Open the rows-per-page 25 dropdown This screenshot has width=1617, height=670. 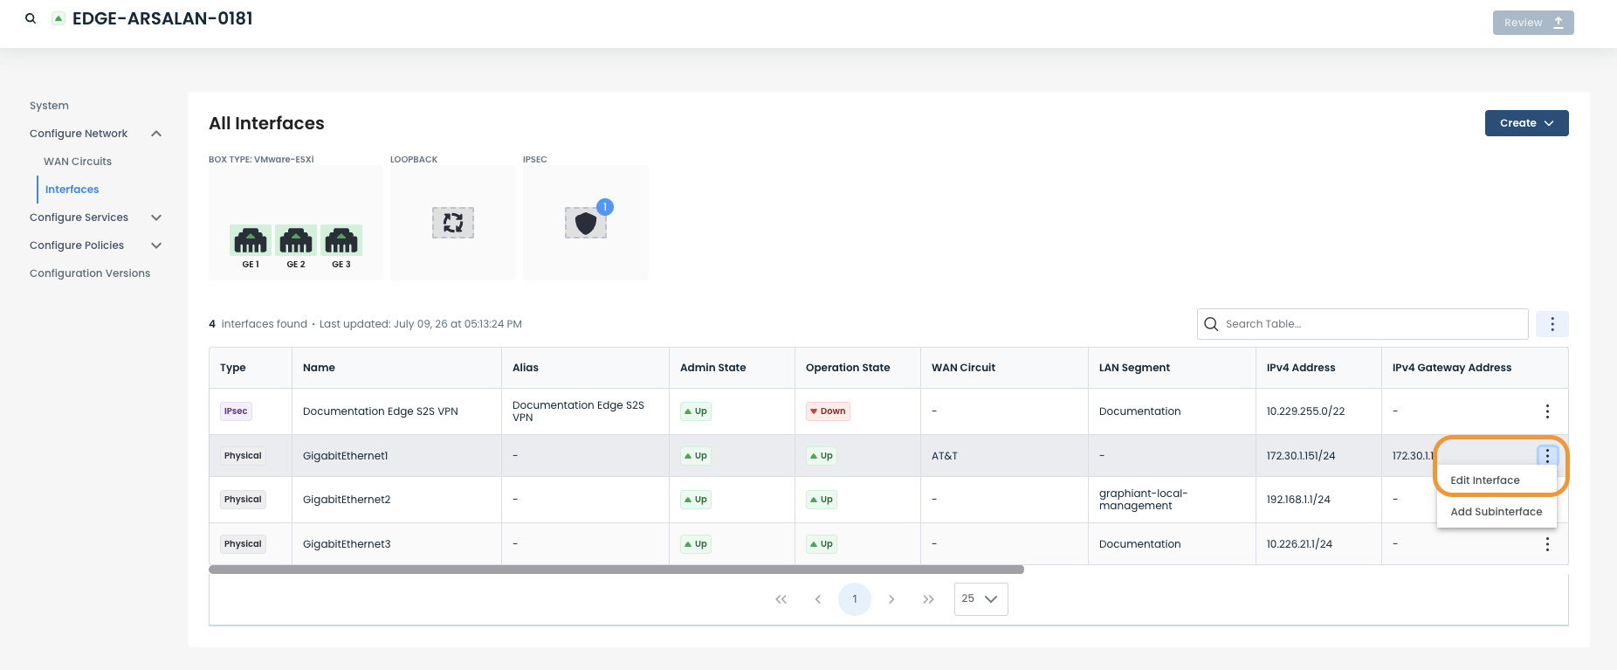tap(981, 599)
